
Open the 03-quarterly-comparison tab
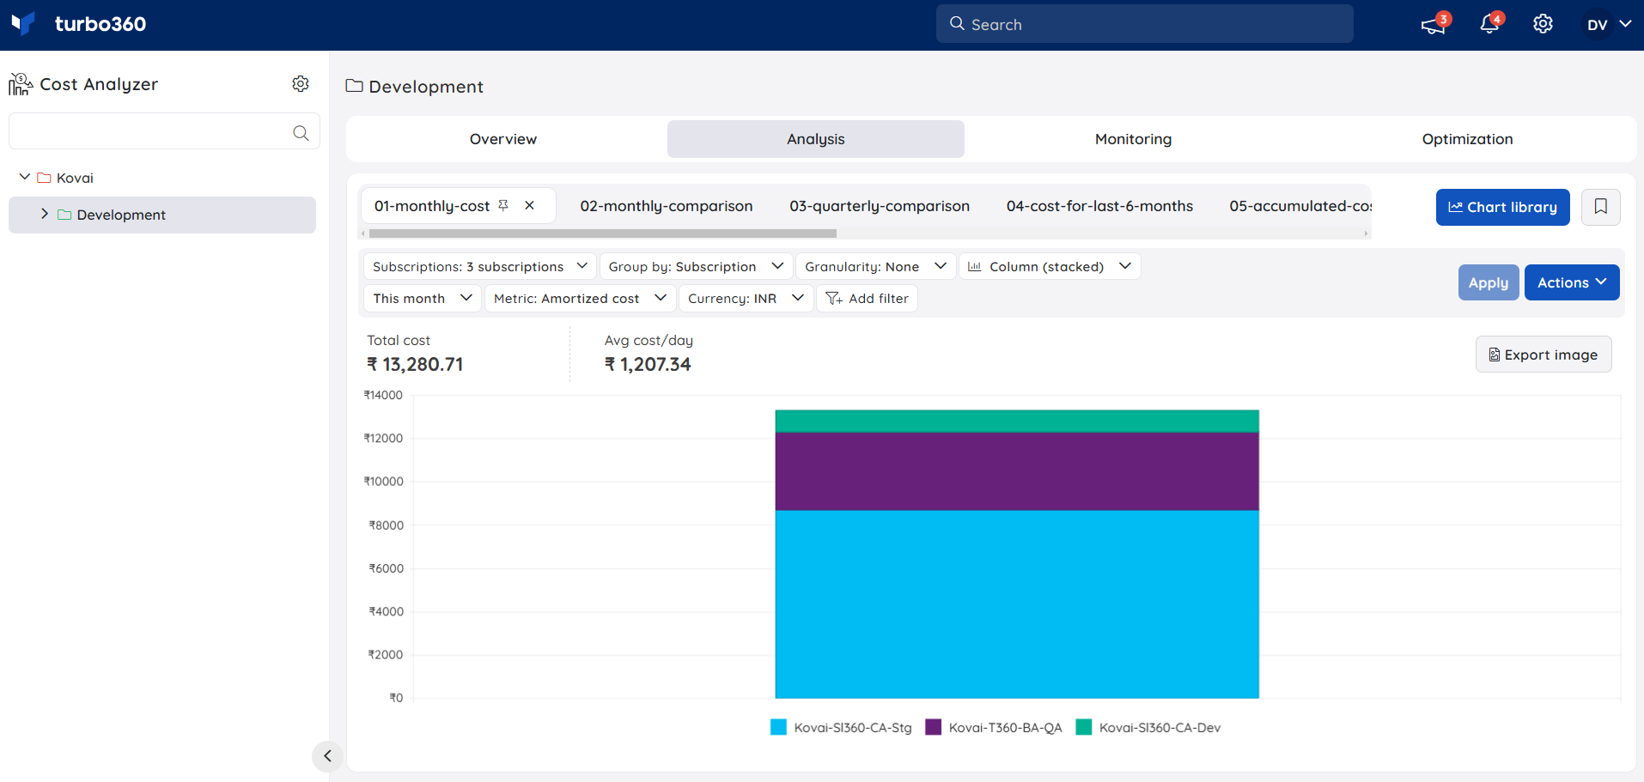[x=880, y=206]
